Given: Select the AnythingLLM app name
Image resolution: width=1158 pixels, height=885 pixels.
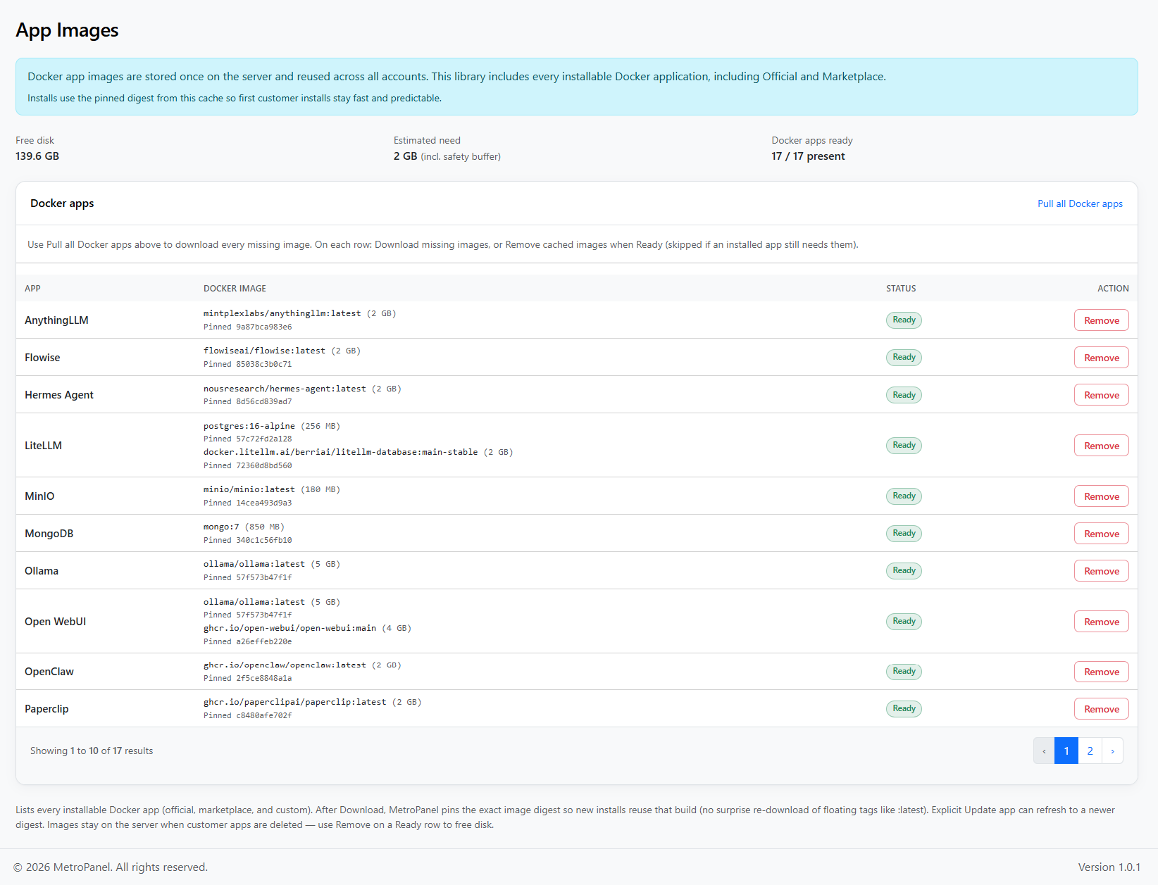Looking at the screenshot, I should tap(56, 320).
